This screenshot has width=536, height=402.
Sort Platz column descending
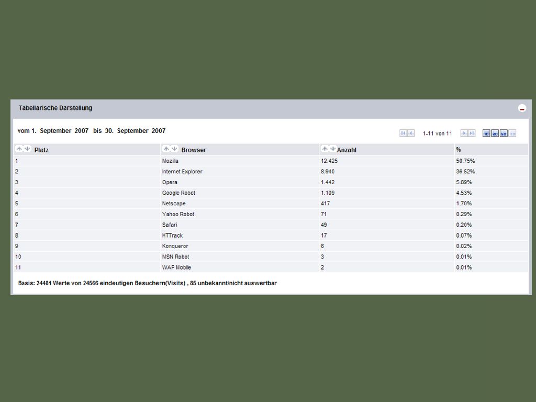click(x=27, y=149)
